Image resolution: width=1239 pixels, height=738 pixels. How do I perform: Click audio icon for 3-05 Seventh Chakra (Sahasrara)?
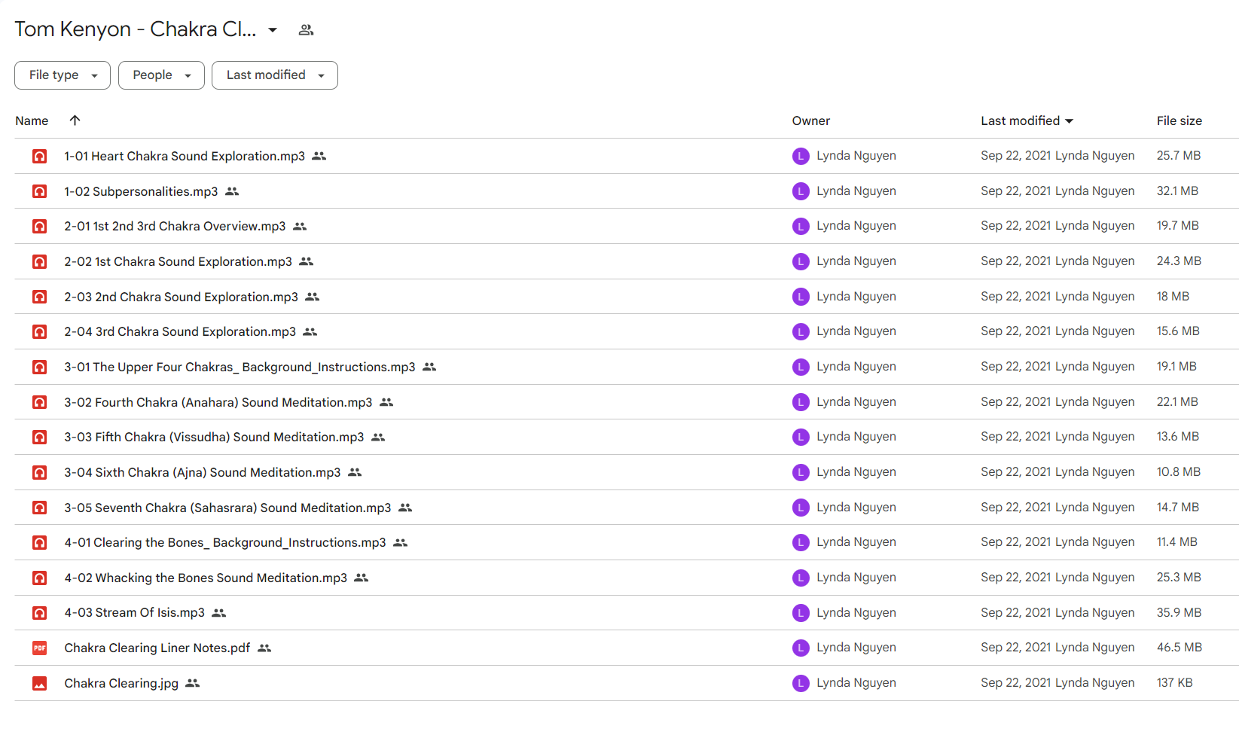coord(39,508)
